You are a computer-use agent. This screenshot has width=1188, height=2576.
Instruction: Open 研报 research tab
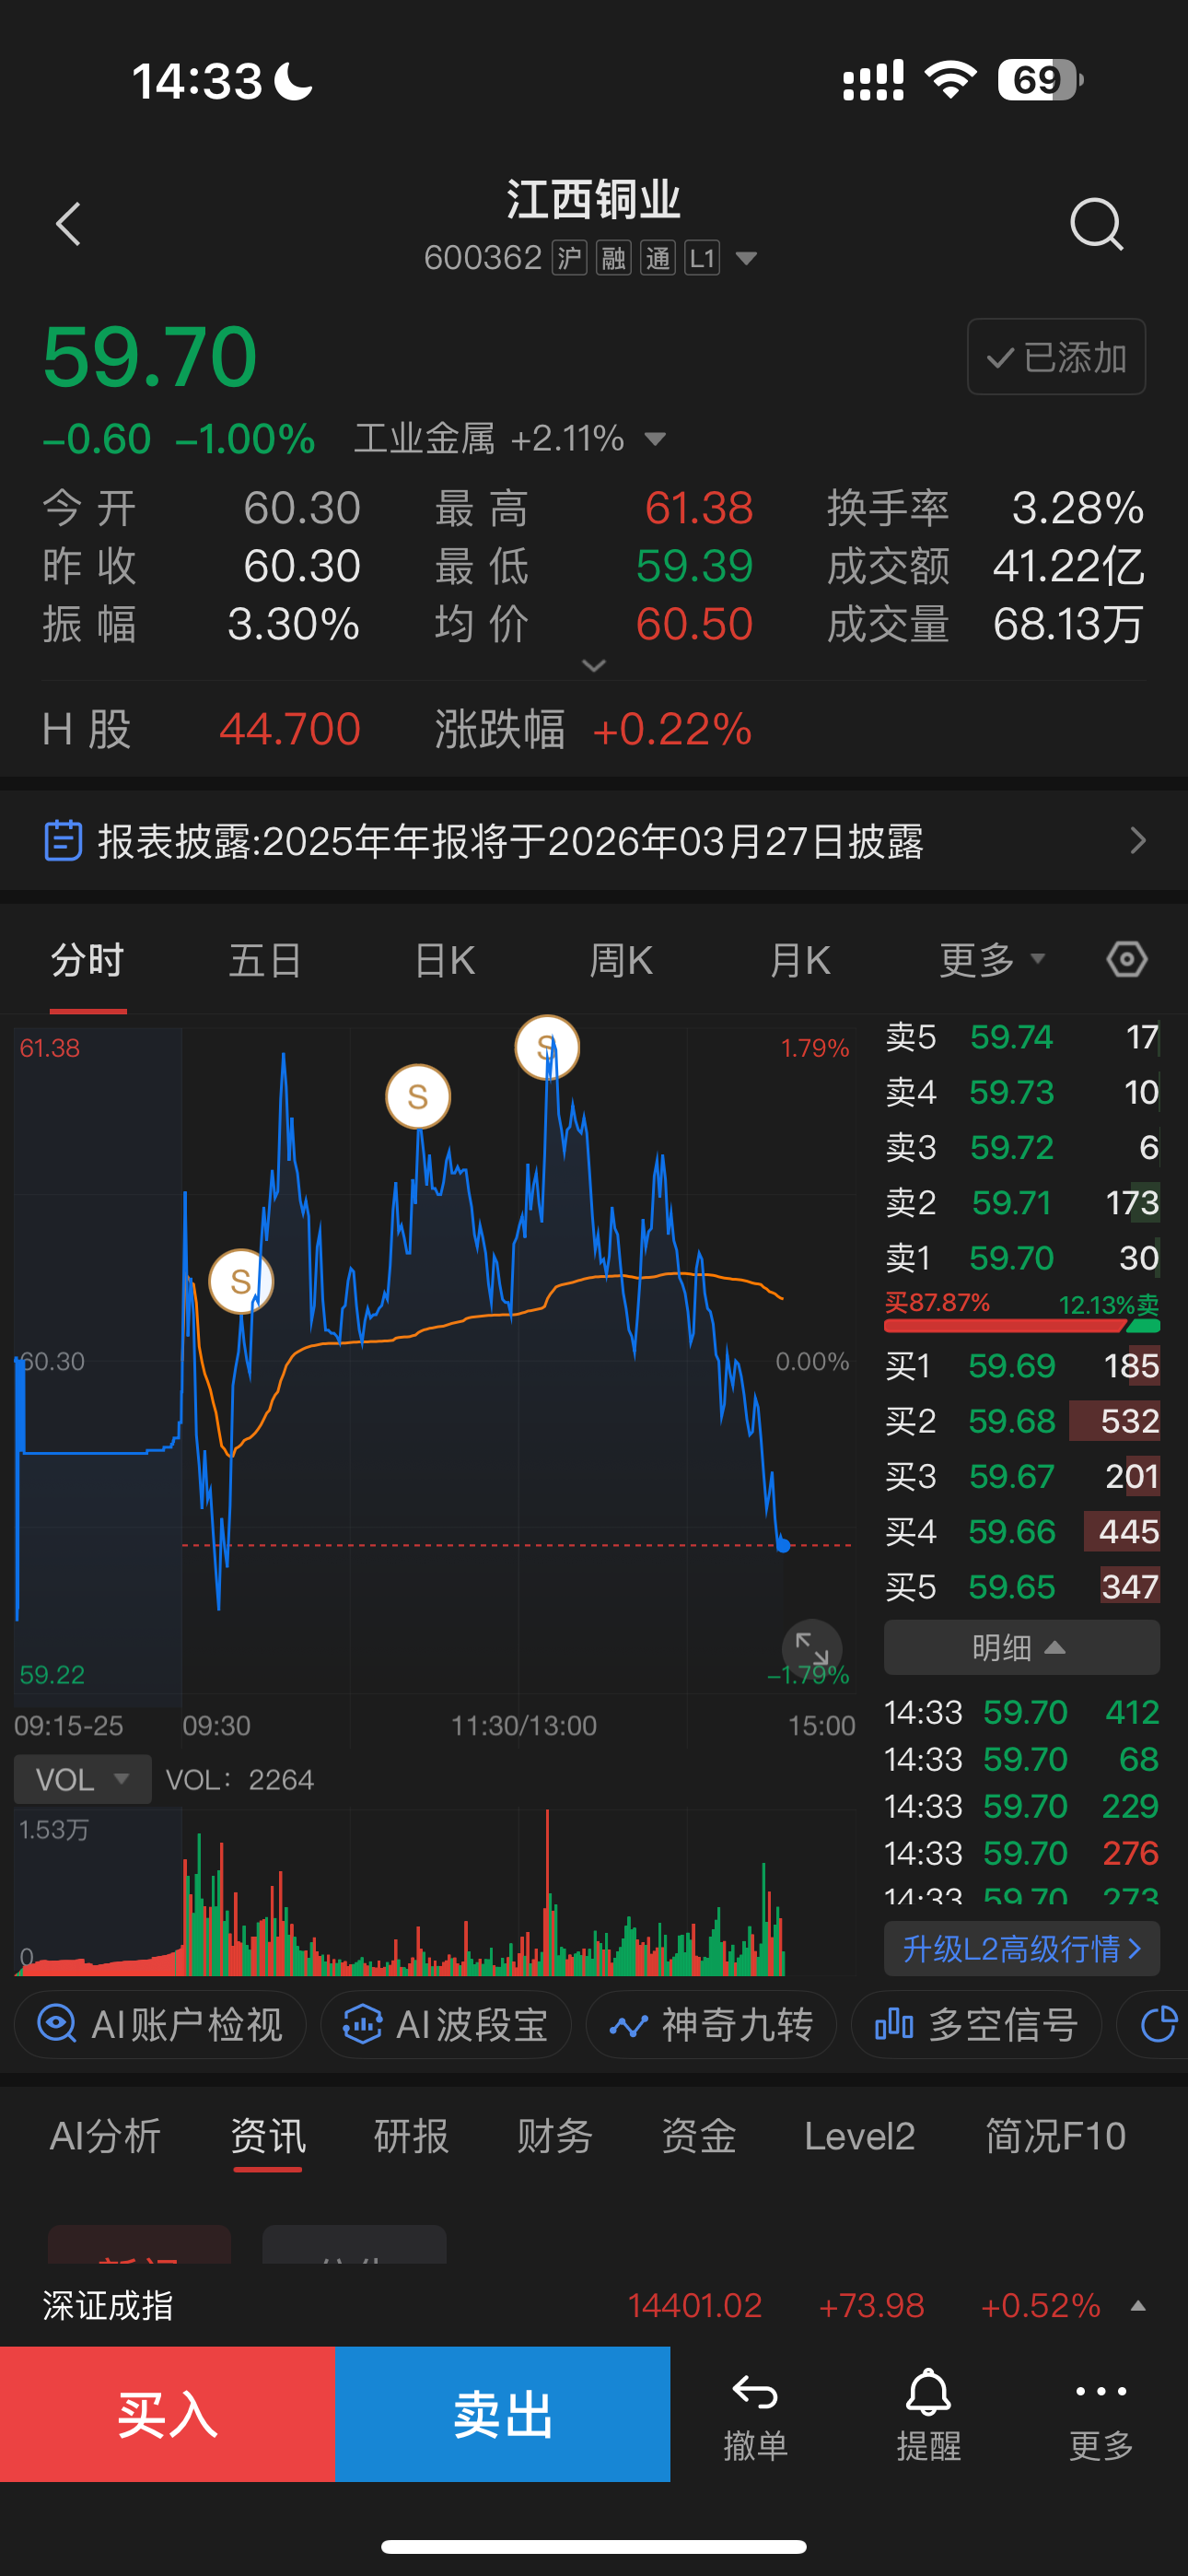(411, 2136)
